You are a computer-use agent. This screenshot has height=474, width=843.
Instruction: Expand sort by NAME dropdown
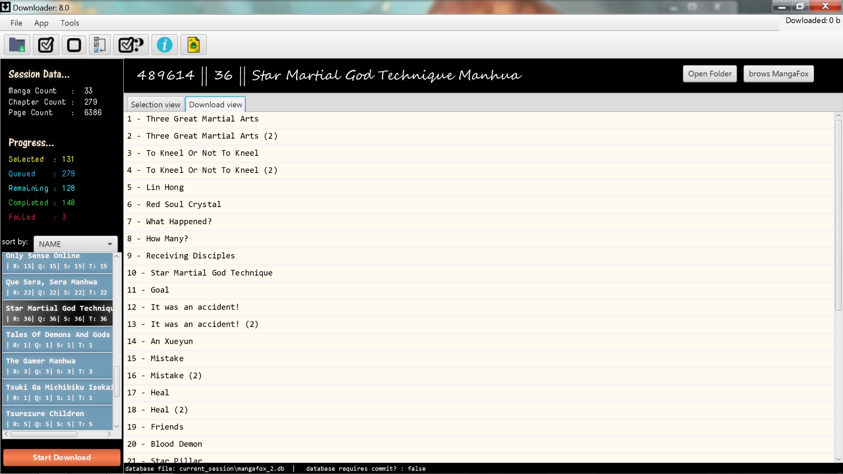coord(110,244)
